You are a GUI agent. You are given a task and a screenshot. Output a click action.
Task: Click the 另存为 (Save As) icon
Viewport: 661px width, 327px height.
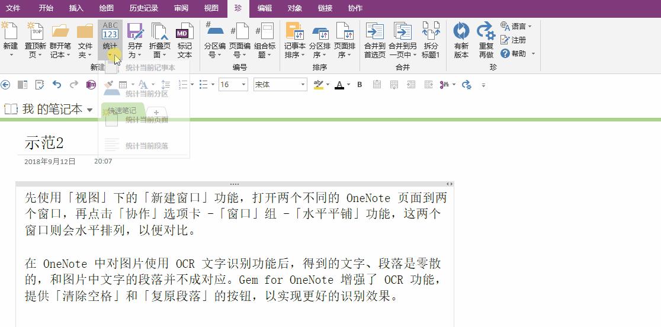pyautogui.click(x=135, y=31)
